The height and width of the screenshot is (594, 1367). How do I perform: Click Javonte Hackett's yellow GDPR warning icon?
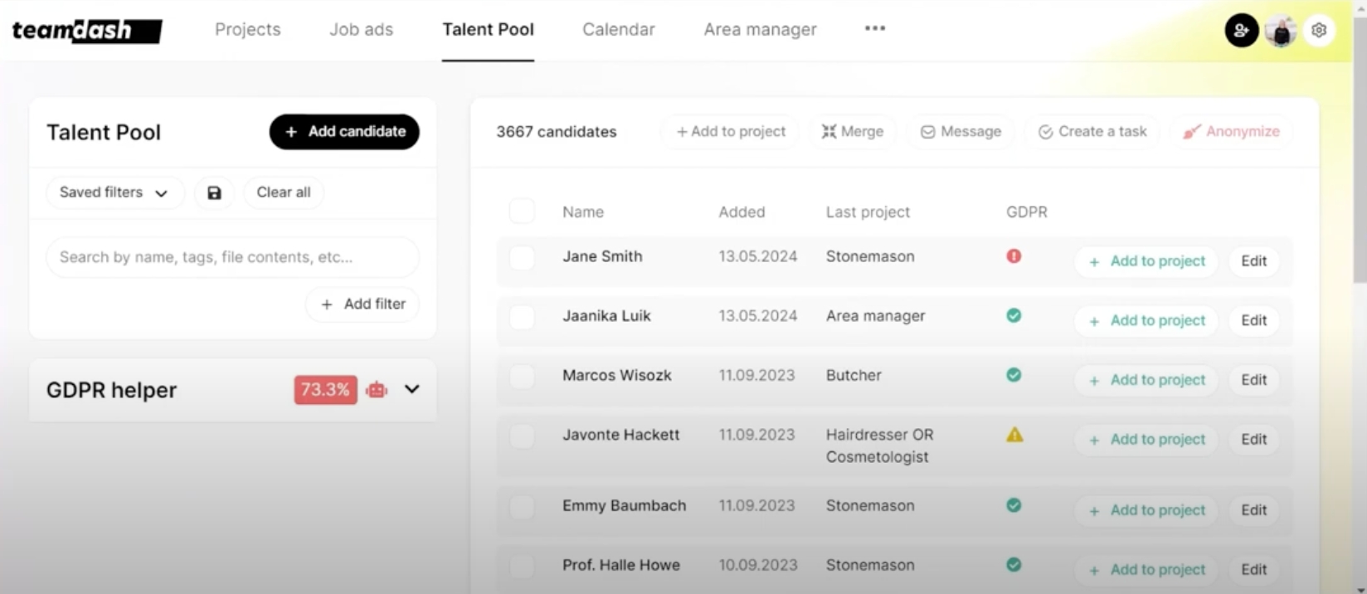tap(1014, 435)
